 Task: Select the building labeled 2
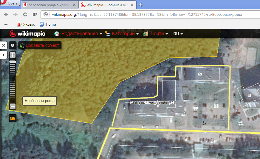(x=249, y=95)
